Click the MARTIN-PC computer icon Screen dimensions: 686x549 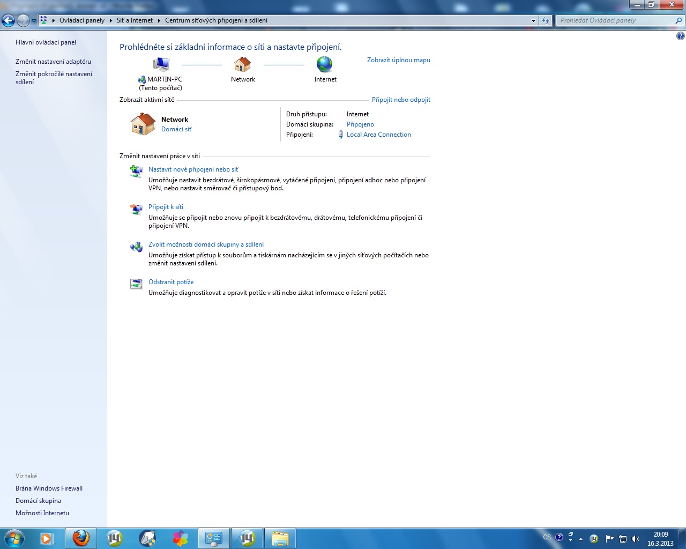tap(161, 64)
